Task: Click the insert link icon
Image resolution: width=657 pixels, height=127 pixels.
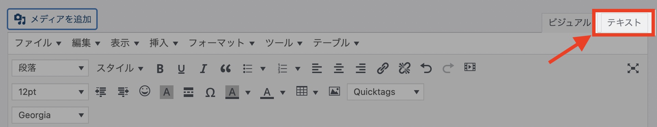Action: [382, 69]
